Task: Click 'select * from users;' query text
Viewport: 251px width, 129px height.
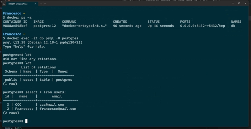Action: 45,92
